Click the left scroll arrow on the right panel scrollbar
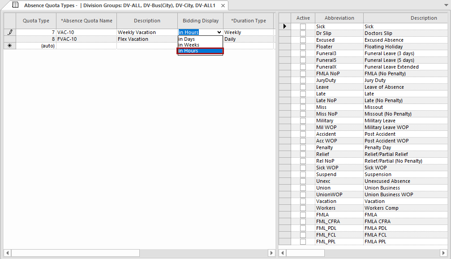The image size is (451, 259). pyautogui.click(x=282, y=253)
